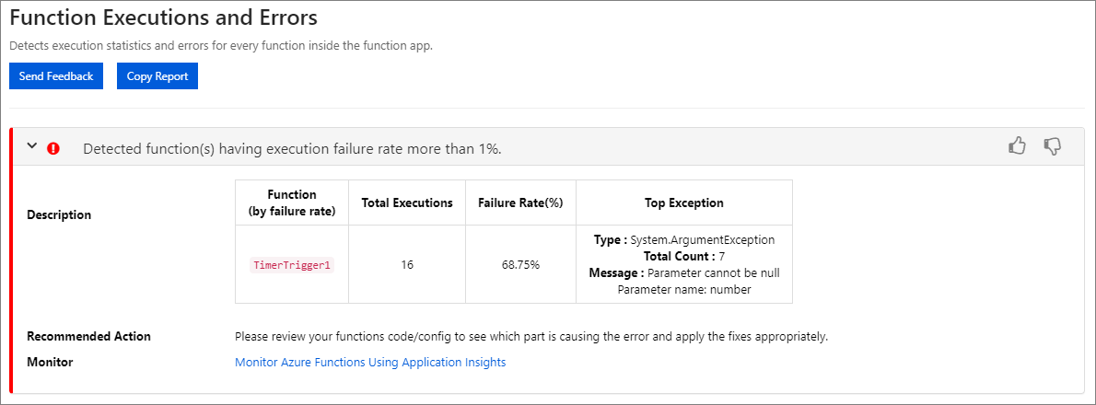Click the 'Please review your functions code/config' text

(x=531, y=337)
